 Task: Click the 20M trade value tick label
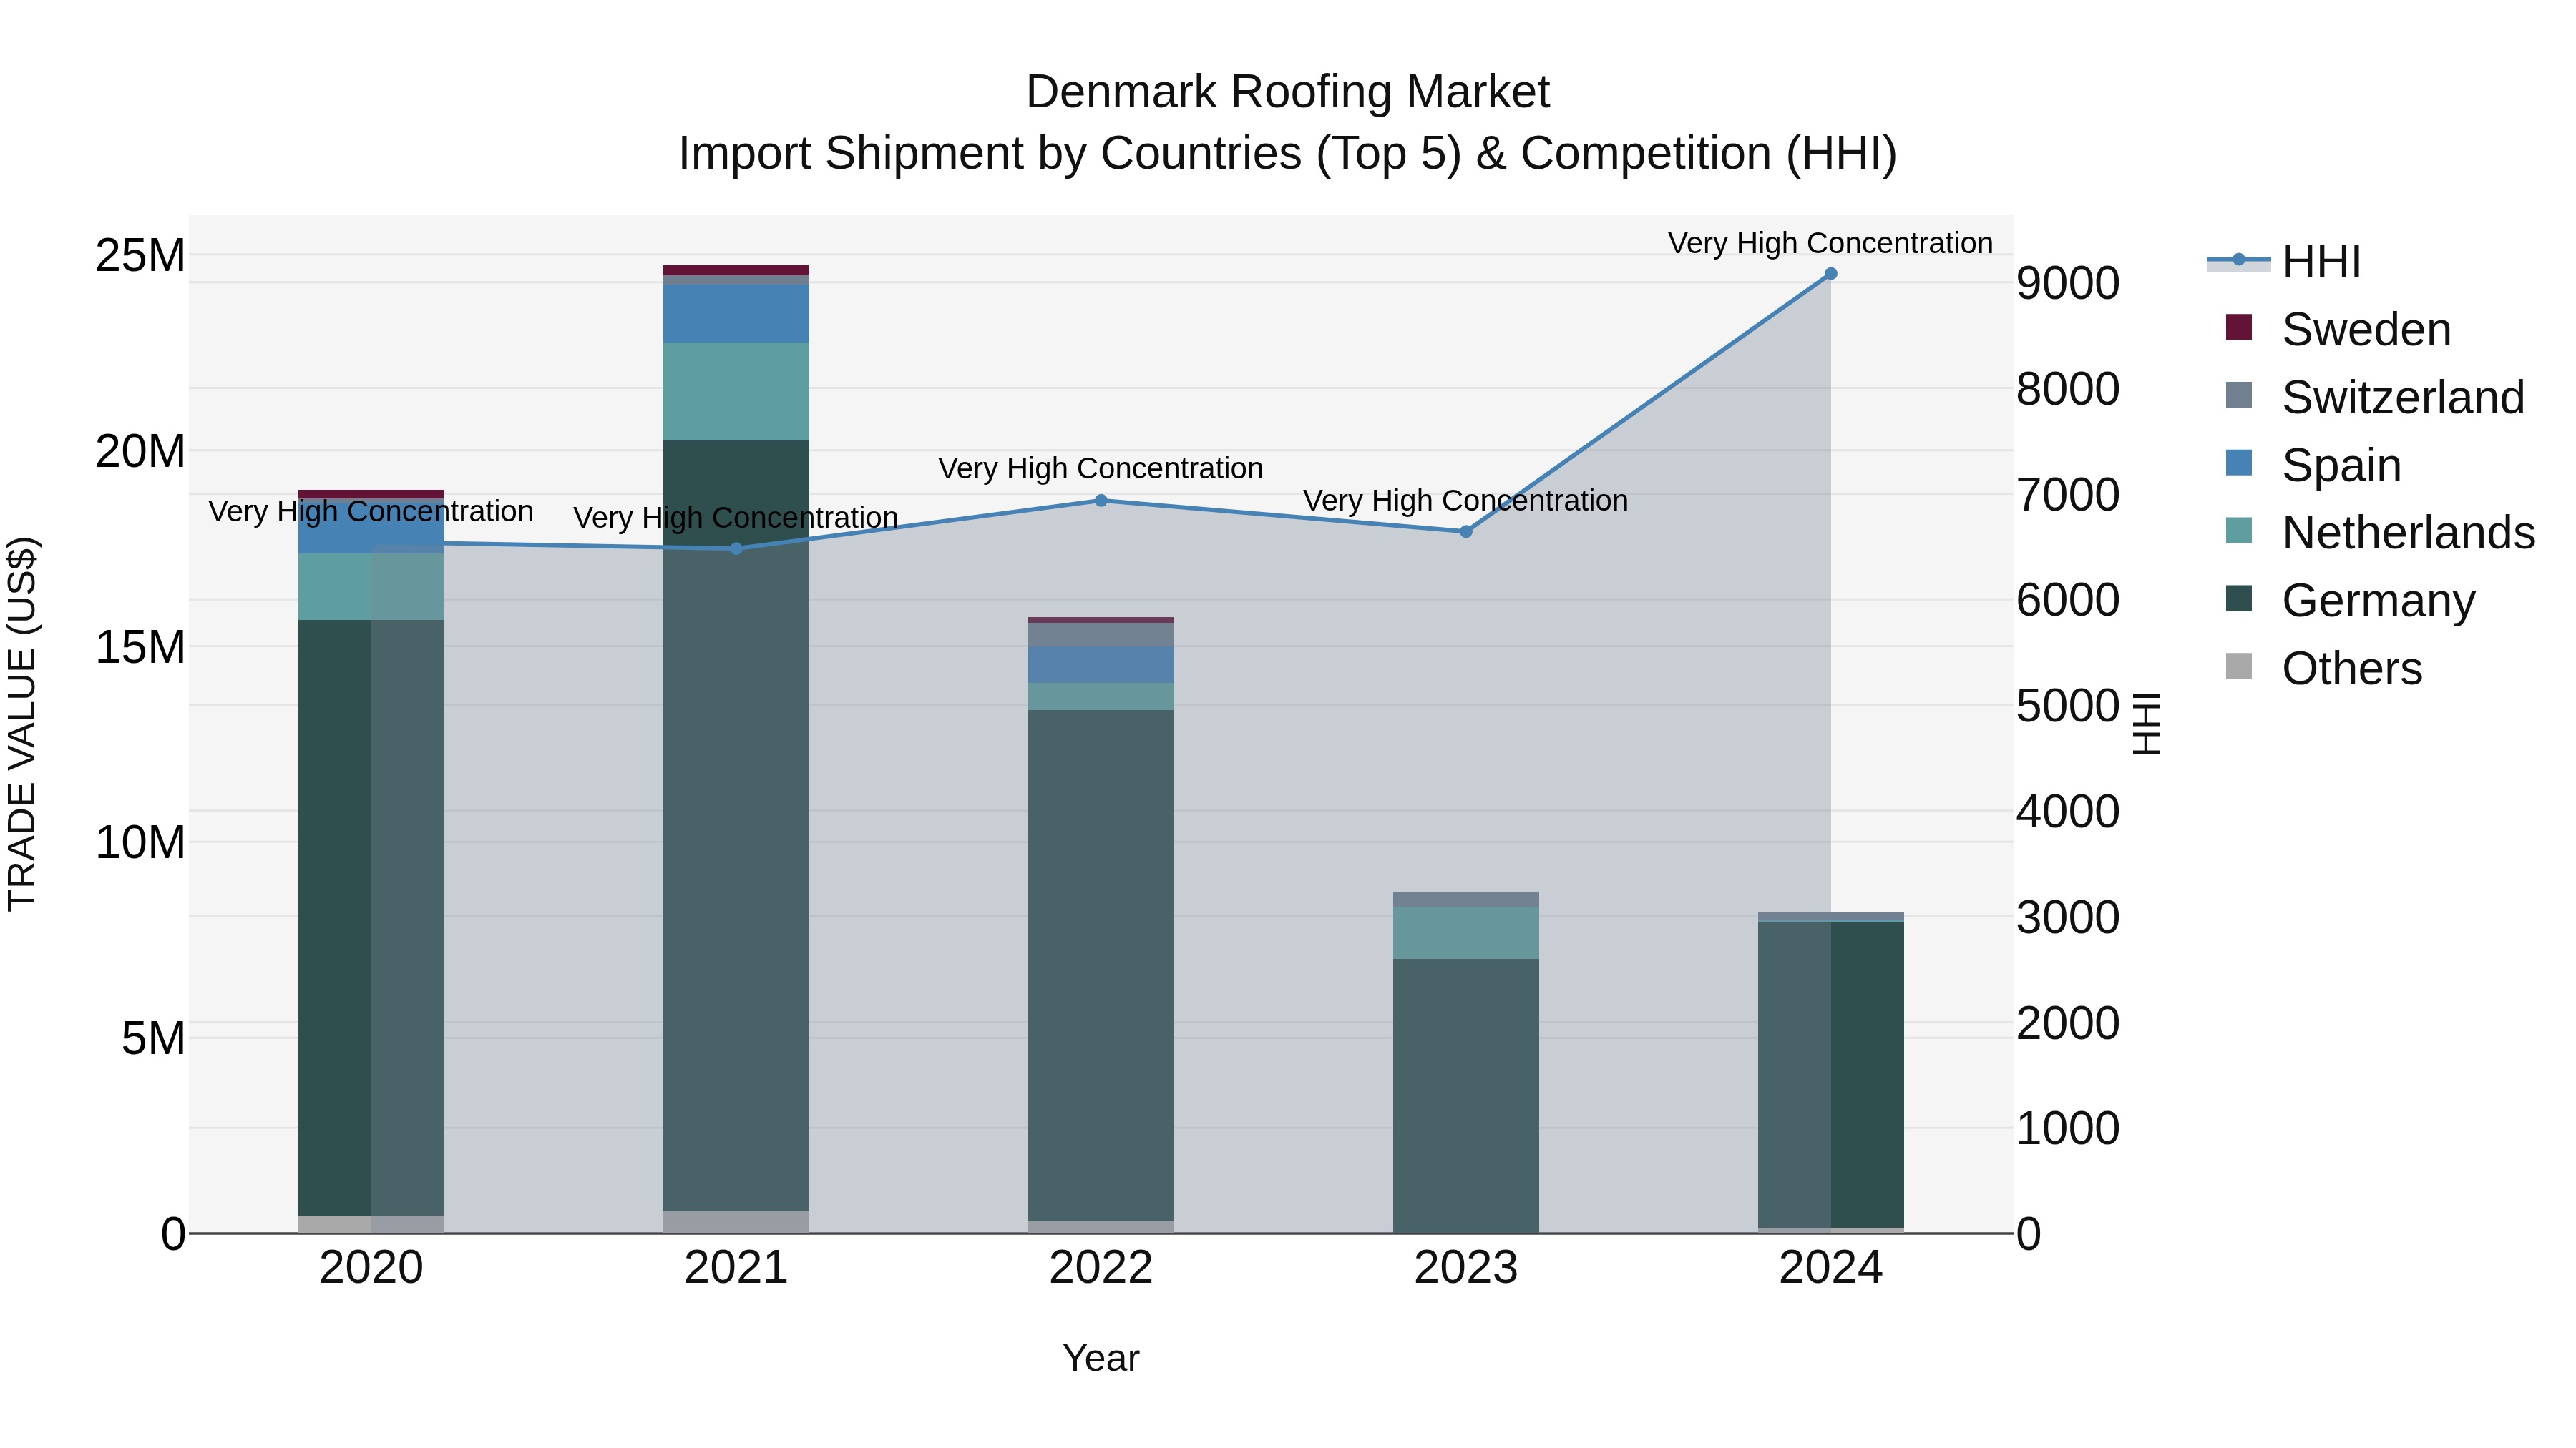pos(140,452)
